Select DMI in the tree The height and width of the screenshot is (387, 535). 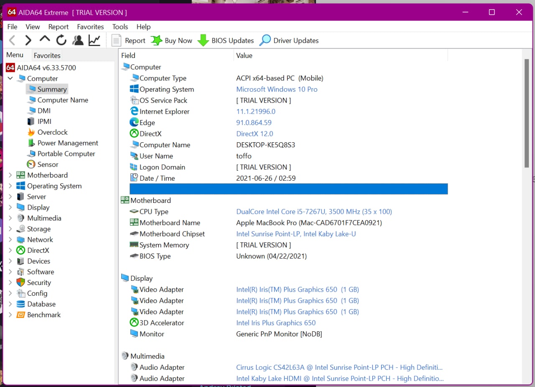pyautogui.click(x=39, y=111)
